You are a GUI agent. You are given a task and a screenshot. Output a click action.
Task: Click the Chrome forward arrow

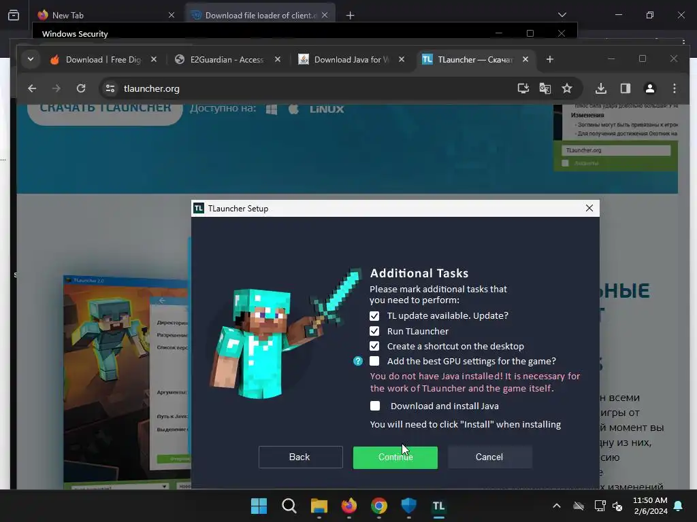coord(56,88)
